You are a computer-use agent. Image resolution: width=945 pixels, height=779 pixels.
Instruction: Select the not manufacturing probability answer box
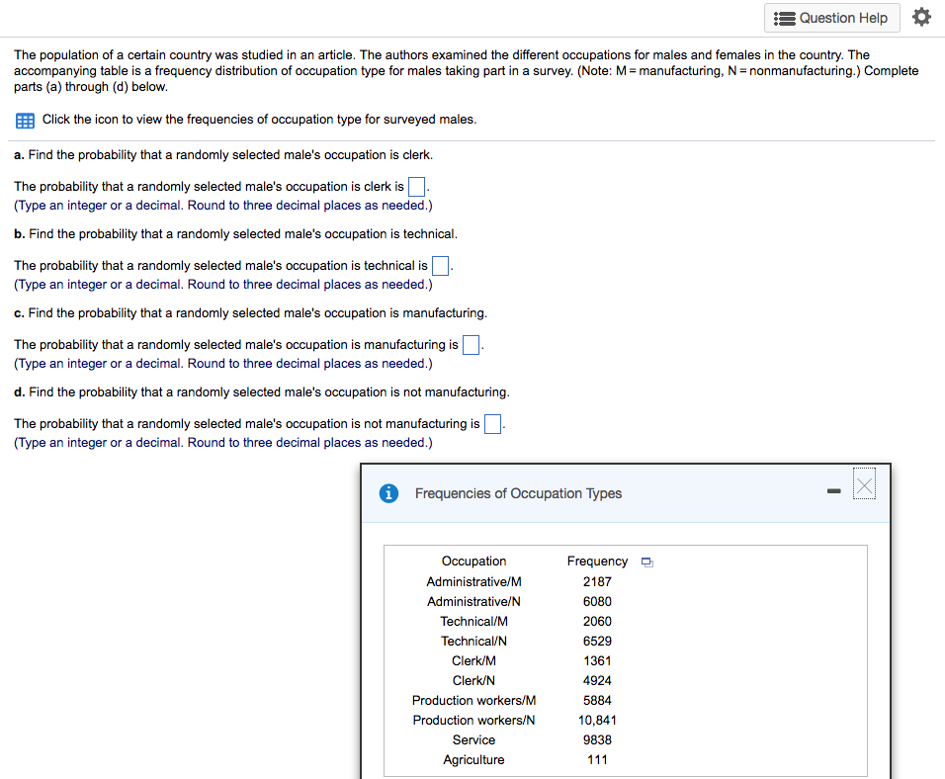[493, 424]
